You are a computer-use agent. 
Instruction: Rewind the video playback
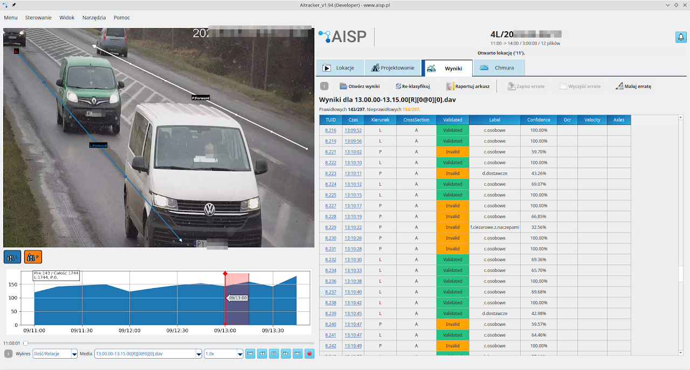pos(262,354)
